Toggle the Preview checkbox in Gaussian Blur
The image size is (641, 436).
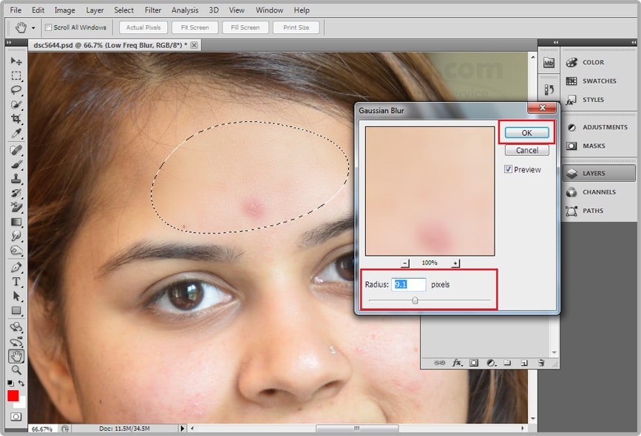(x=508, y=169)
